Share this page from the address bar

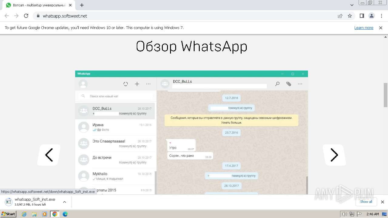[x=340, y=16]
